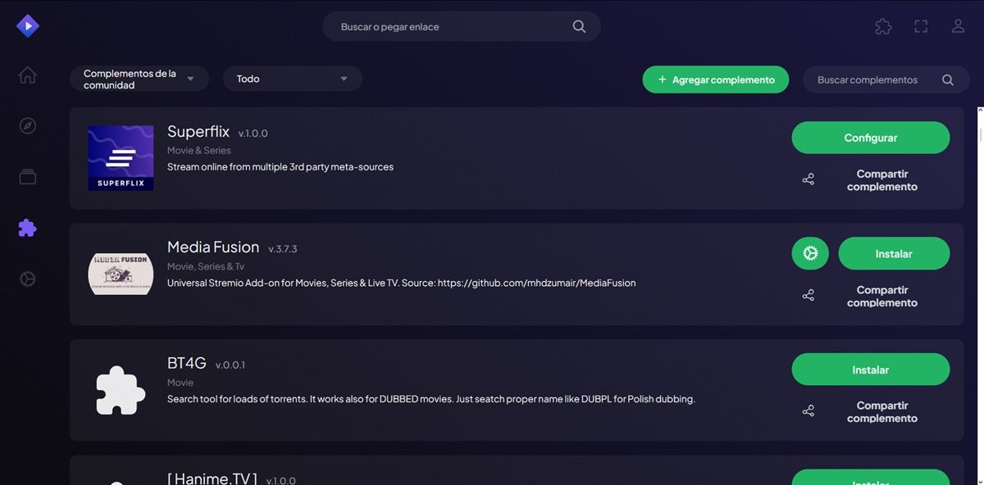
Task: Click Compartir complemento for Superflix
Action: point(882,180)
